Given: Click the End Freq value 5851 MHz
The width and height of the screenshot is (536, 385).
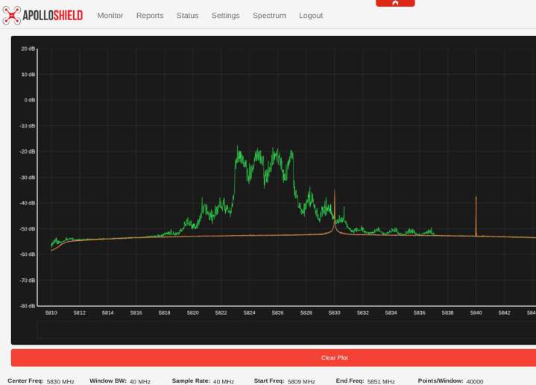Looking at the screenshot, I should click(381, 381).
